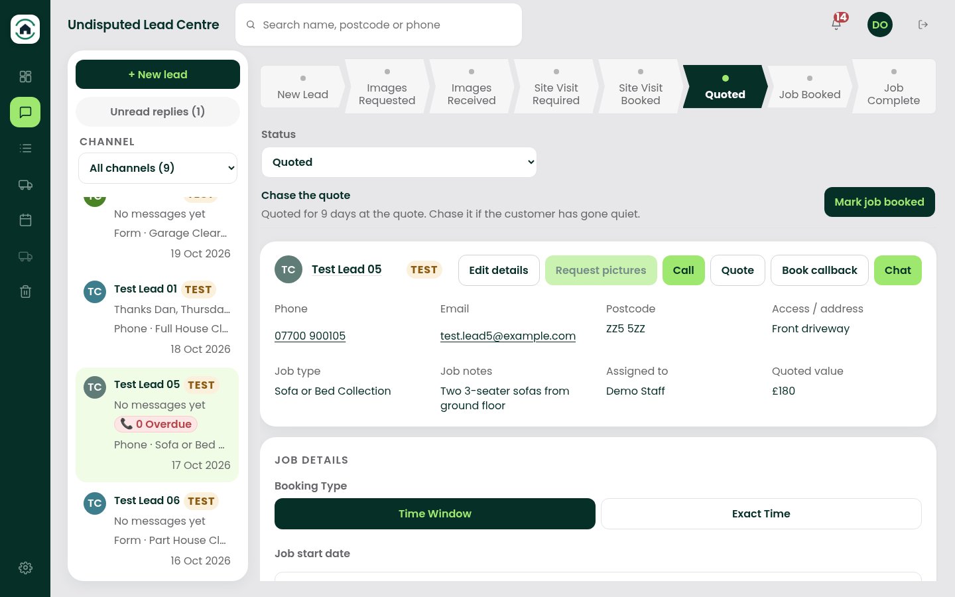
Task: Choose Exact Time booking type
Action: pos(761,513)
